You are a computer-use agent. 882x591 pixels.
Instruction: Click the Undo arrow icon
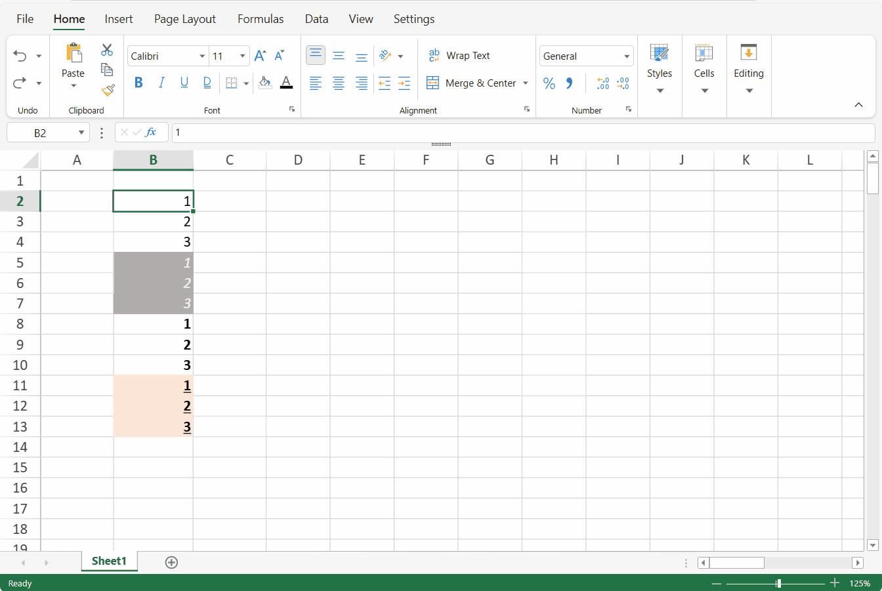point(20,56)
